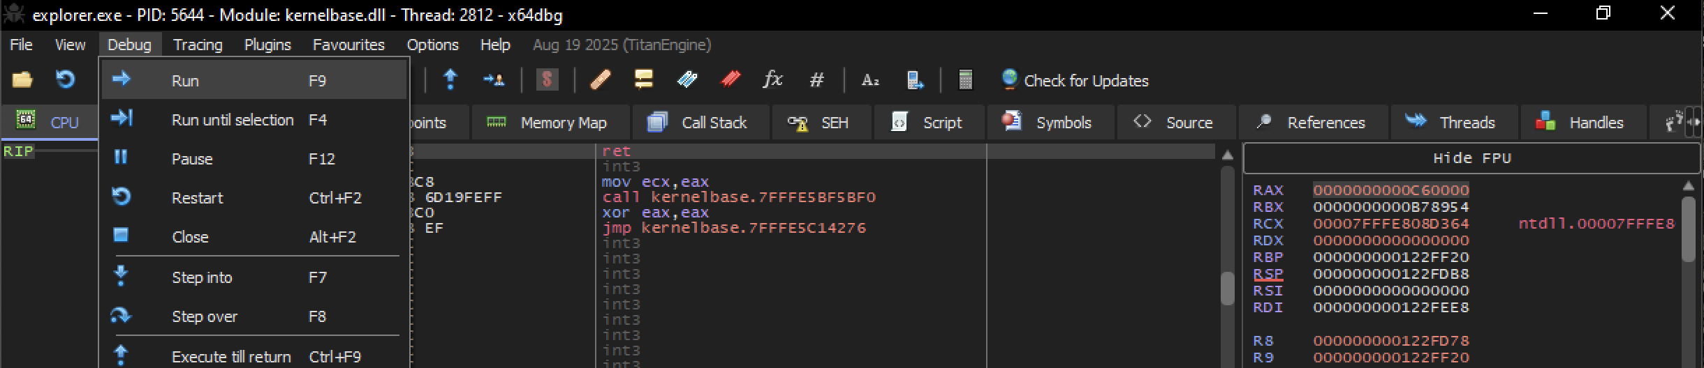Click the footprints trace tab icon
The image size is (1704, 368).
tap(1673, 123)
